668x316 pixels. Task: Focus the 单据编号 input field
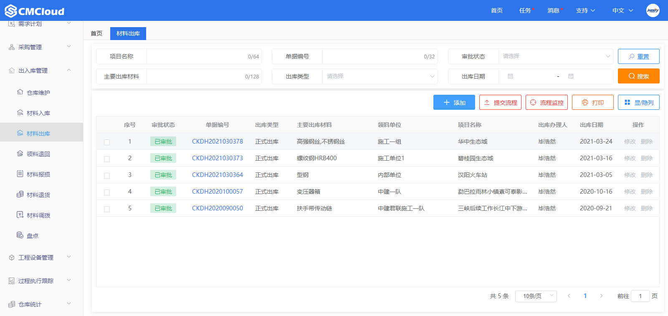point(380,56)
